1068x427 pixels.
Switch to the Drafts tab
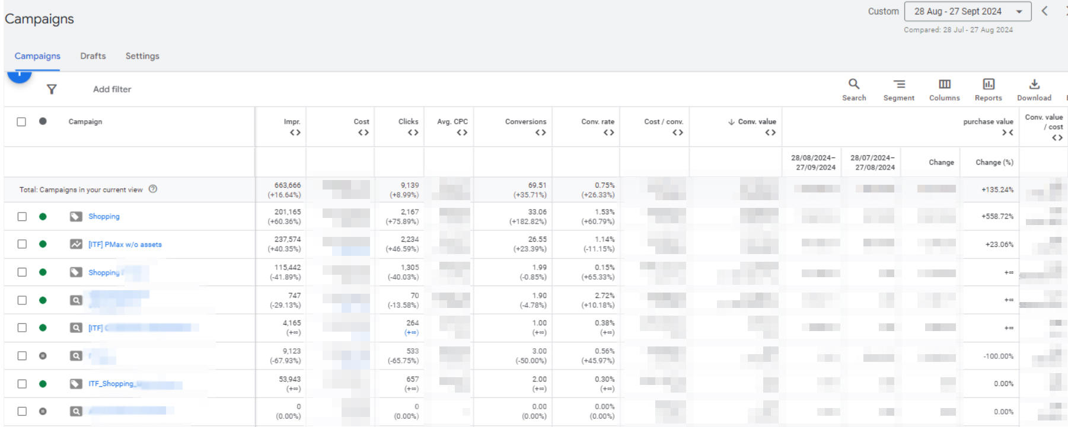click(x=93, y=56)
